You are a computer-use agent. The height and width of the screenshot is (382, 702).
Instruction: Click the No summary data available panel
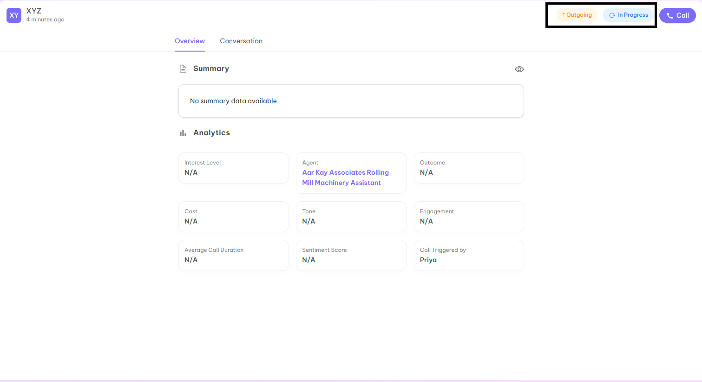coord(351,101)
